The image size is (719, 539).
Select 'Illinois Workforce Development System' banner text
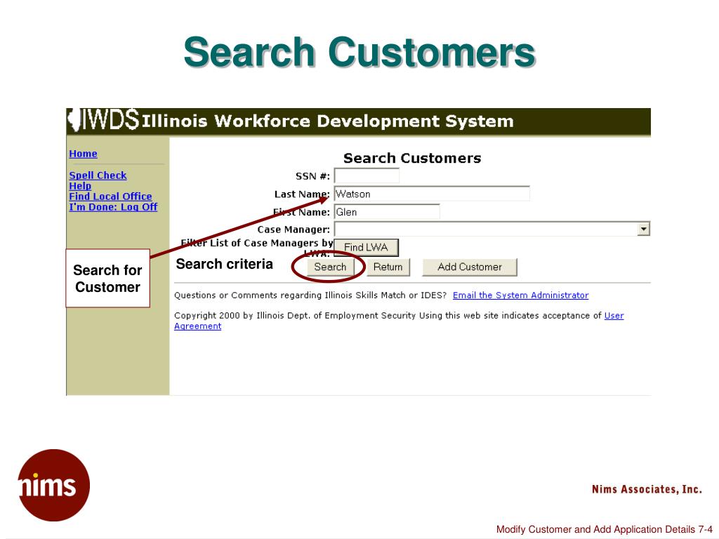pyautogui.click(x=327, y=121)
